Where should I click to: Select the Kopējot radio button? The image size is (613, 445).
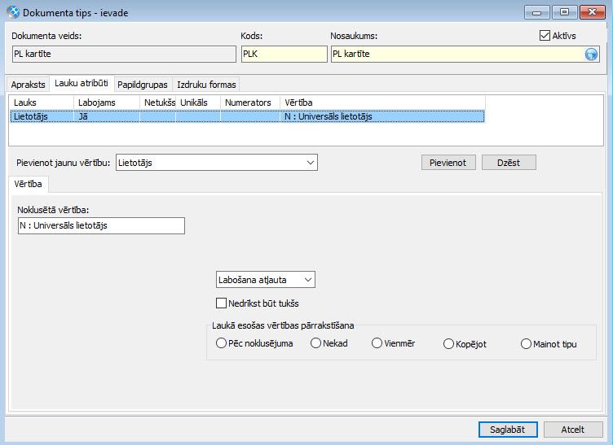(448, 344)
